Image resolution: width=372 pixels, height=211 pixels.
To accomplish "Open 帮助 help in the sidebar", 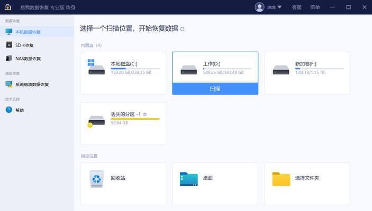I will (37, 110).
